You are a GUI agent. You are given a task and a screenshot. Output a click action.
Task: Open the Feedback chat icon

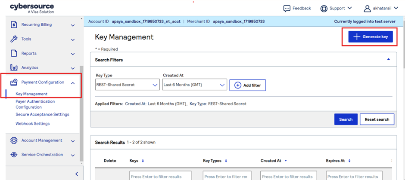(287, 8)
